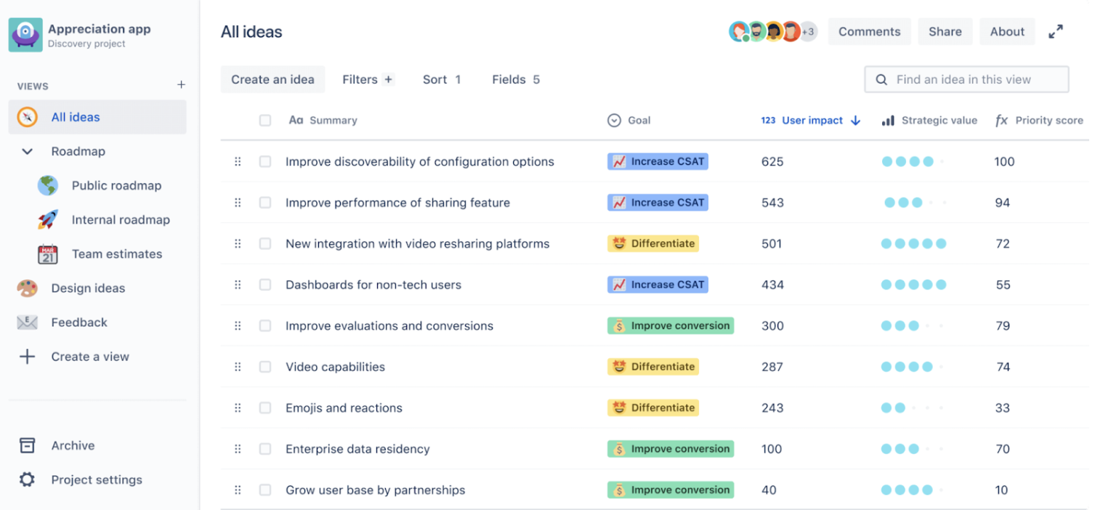The width and height of the screenshot is (1103, 510).
Task: Click the Appreciation app project icon
Action: [25, 33]
